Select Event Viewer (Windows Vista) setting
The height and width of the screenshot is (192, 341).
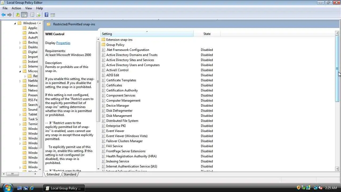pyautogui.click(x=127, y=136)
